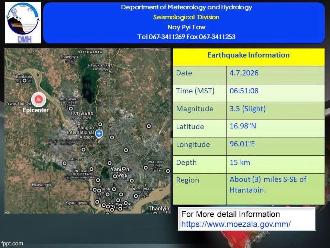The width and height of the screenshot is (330, 248).
Task: Select the FMI City location marker
Action: (x=65, y=163)
